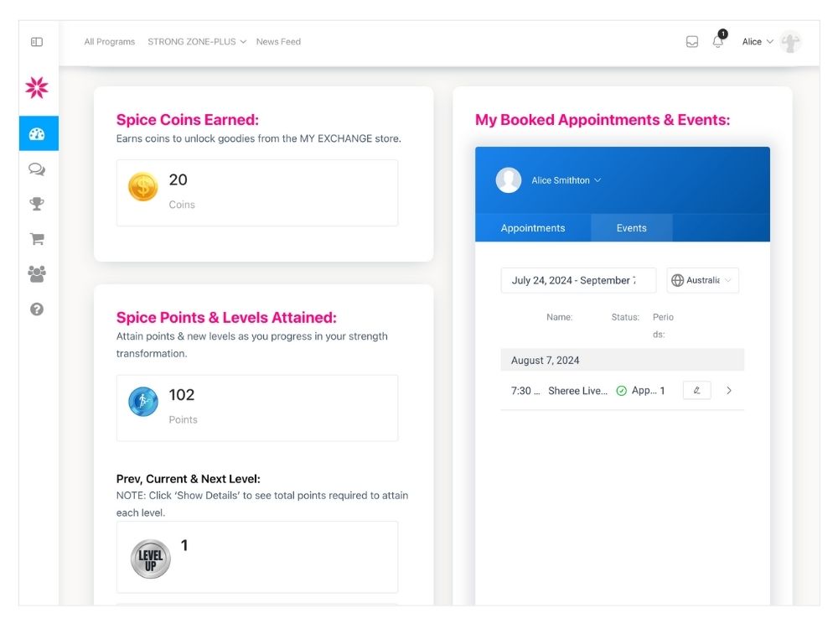Click the pink star logo
The height and width of the screenshot is (629, 838).
point(37,87)
